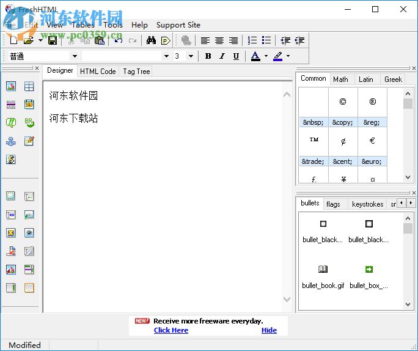Select the bullet_book.gif thumbnail
Viewport: 418px width, 351px height.
pyautogui.click(x=323, y=270)
